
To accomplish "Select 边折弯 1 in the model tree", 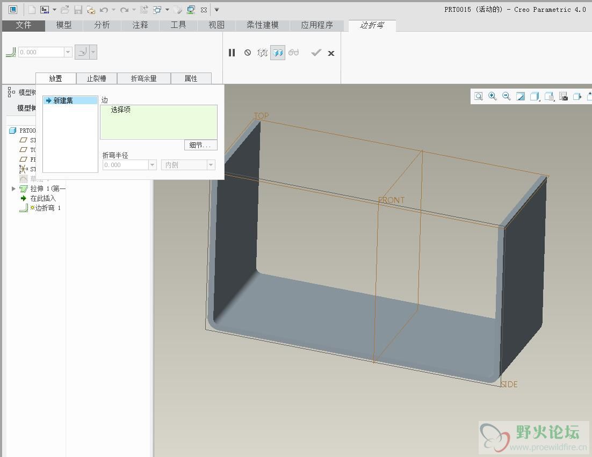I will [x=40, y=208].
